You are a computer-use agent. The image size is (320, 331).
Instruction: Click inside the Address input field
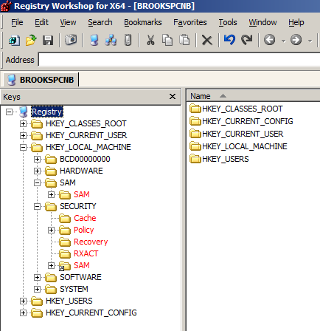[x=179, y=60]
